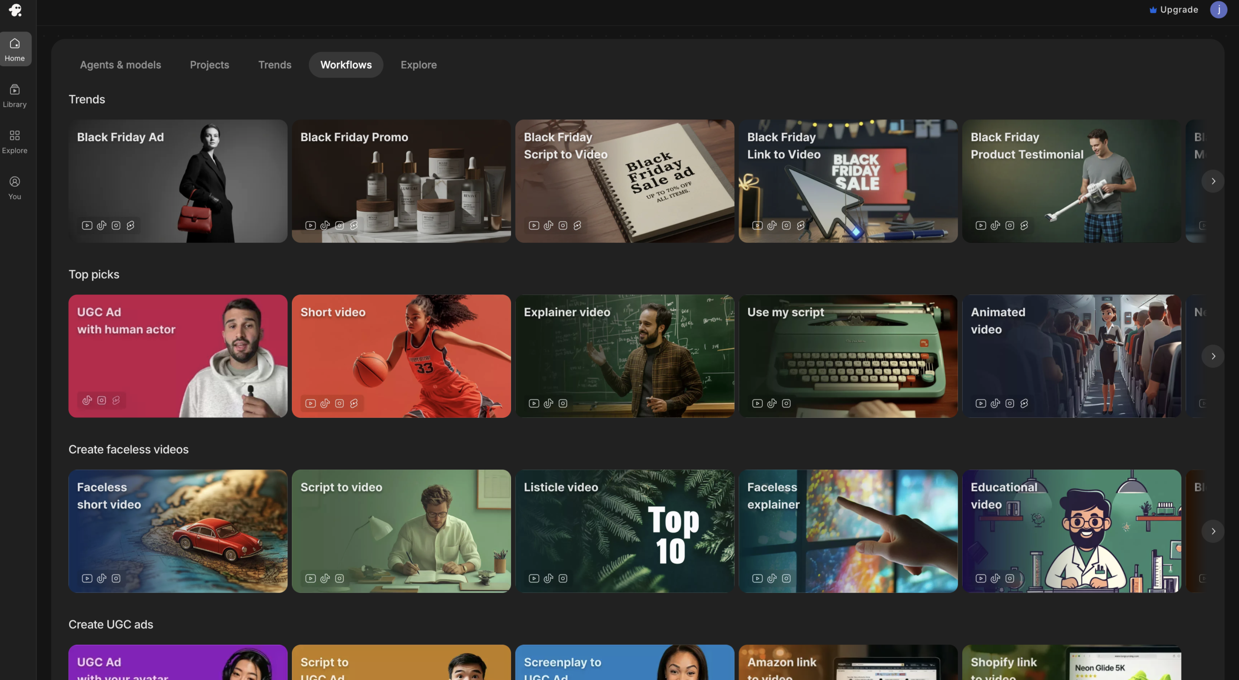This screenshot has height=680, width=1239.
Task: Open the Script to UGC Ad card
Action: pos(401,663)
